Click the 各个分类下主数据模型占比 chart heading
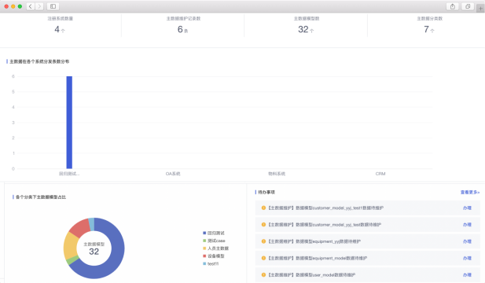Image resolution: width=485 pixels, height=283 pixels. coord(41,197)
